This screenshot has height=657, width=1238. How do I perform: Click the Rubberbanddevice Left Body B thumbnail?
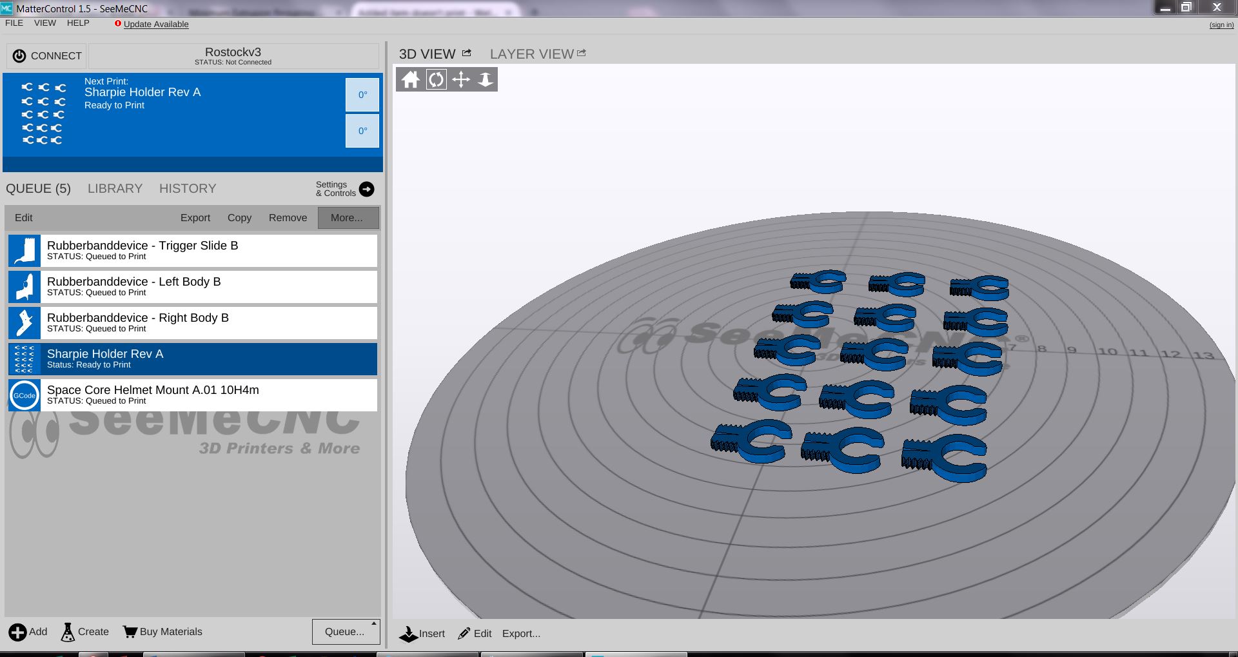click(x=25, y=287)
